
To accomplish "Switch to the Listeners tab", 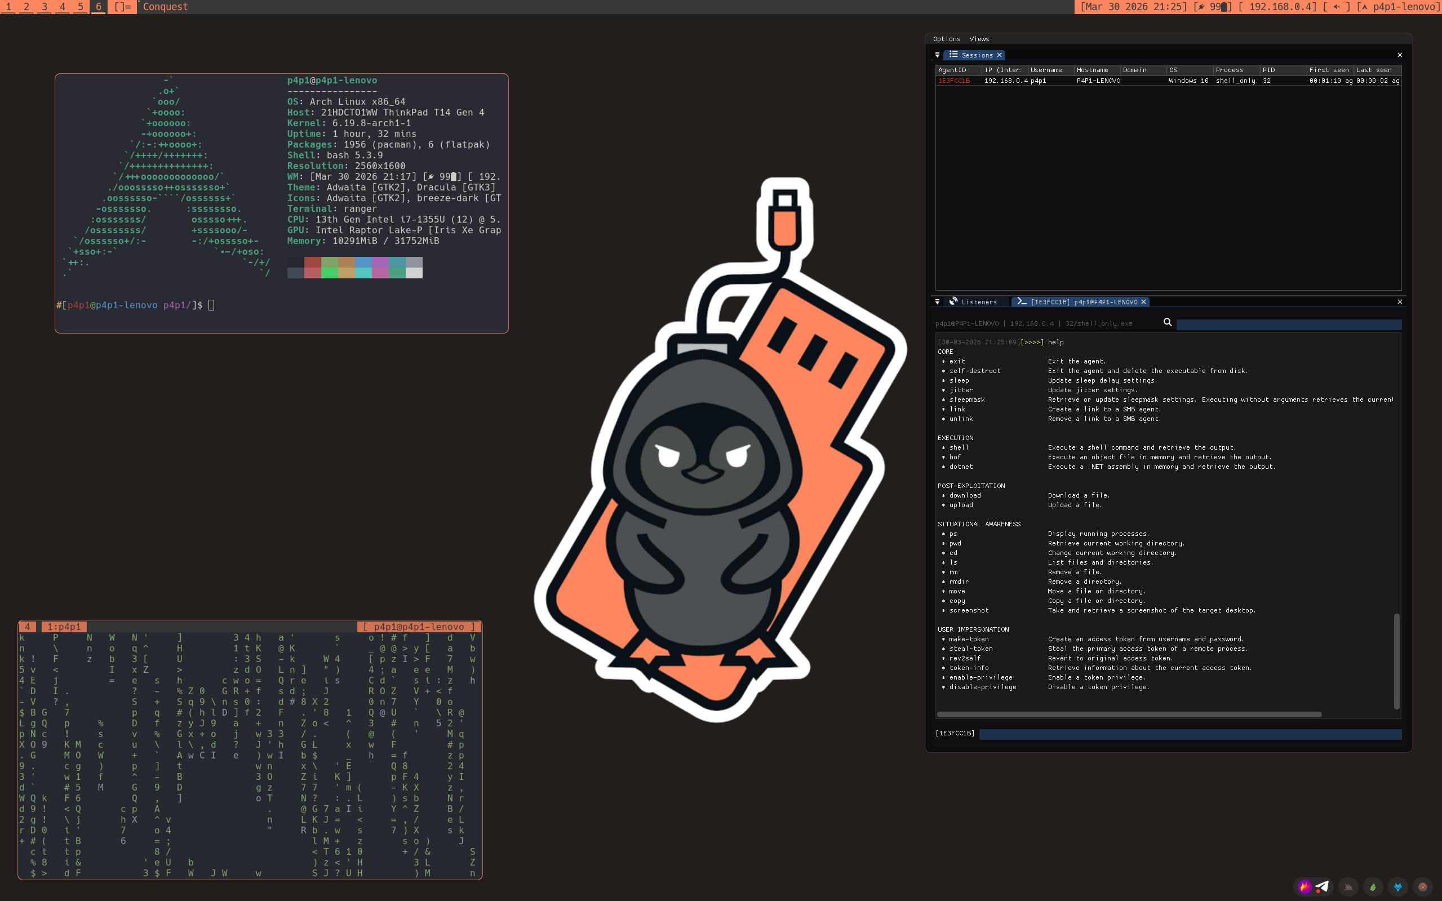I will click(978, 302).
